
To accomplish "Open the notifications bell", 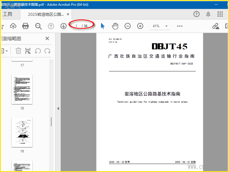I will pyautogui.click(x=208, y=14).
